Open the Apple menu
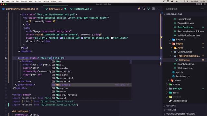The height and width of the screenshot is (116, 207). click(x=3, y=1)
